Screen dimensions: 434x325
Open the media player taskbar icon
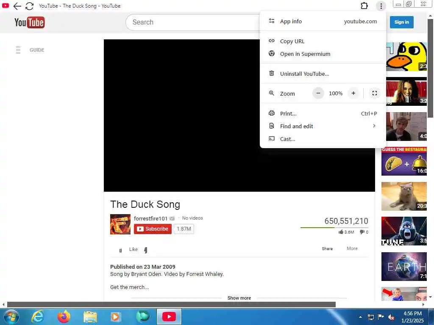coord(115,317)
